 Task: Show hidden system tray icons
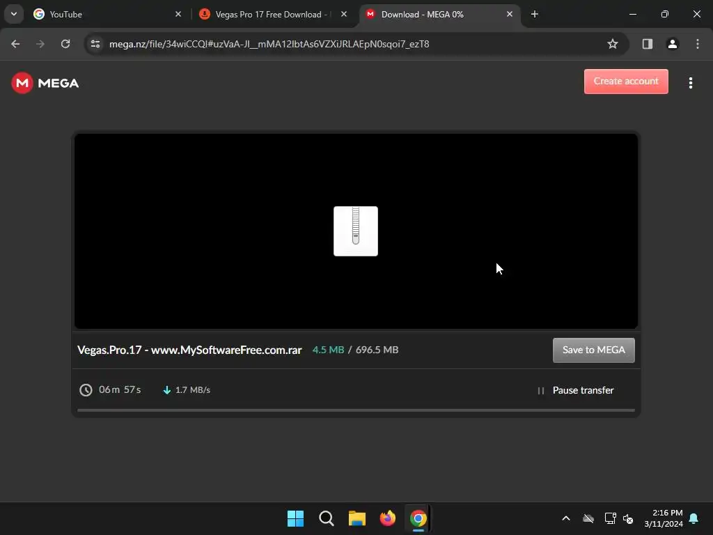coord(566,518)
